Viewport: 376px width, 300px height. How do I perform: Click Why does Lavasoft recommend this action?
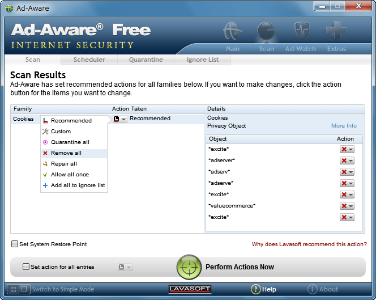click(309, 244)
